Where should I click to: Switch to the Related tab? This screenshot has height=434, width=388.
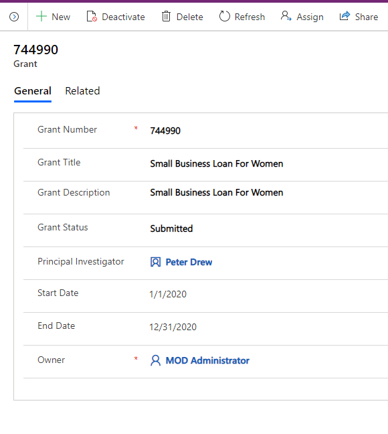(x=82, y=91)
